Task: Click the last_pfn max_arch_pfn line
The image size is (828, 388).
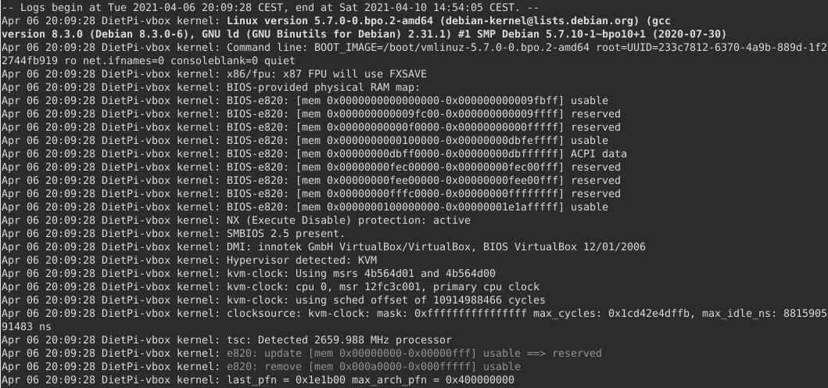Action: pyautogui.click(x=258, y=379)
